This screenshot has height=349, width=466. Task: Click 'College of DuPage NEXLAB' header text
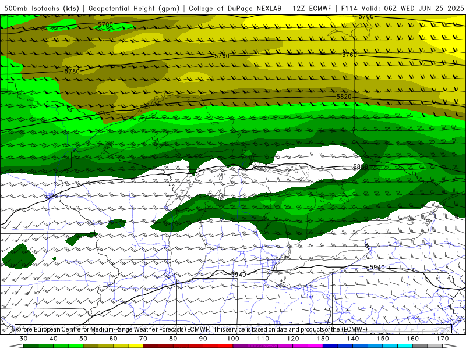tap(235, 8)
